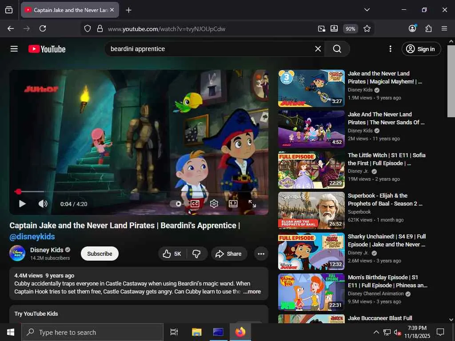The height and width of the screenshot is (341, 455).
Task: Enter full screen mode
Action: pos(252,204)
